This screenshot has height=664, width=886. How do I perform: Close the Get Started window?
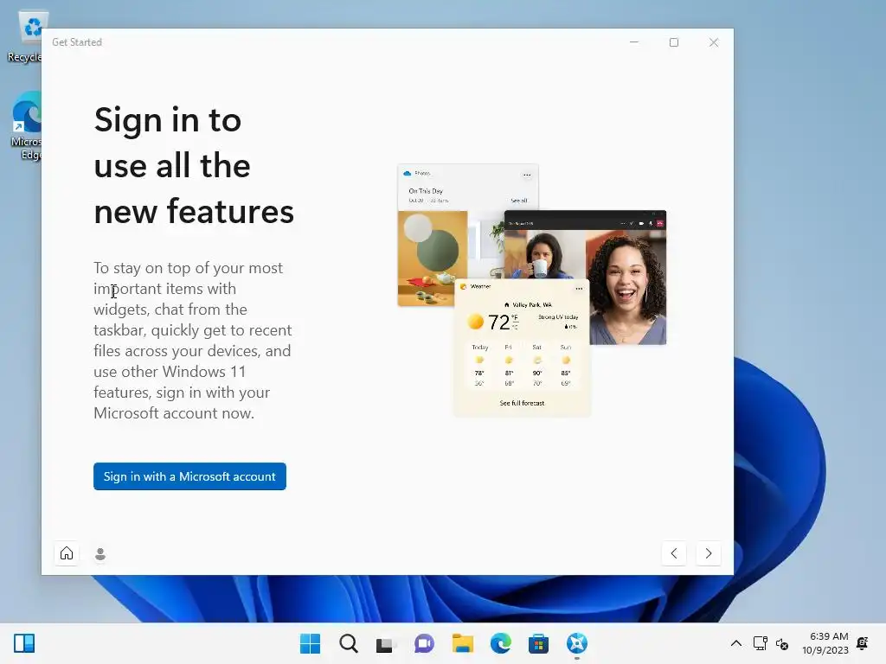point(714,42)
